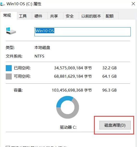Image resolution: width=137 pixels, height=147 pixels.
Task: Click the 文件系统 label
Action: click(x=14, y=56)
